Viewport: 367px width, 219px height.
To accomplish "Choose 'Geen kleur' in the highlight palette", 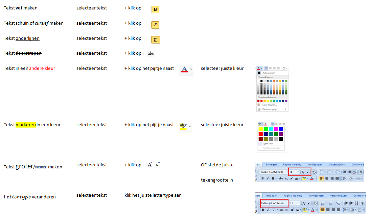I will coord(271,144).
